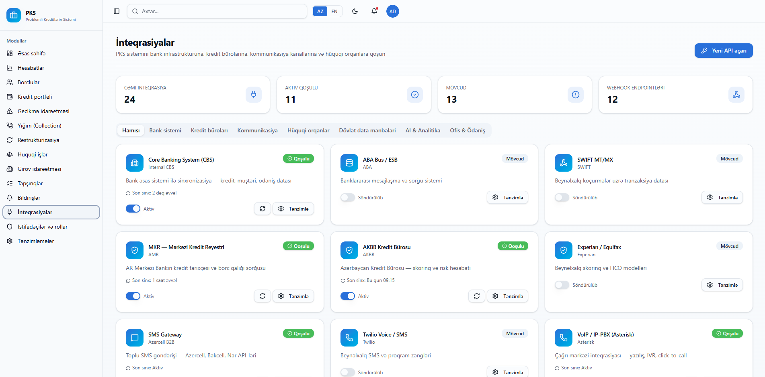This screenshot has width=765, height=377.
Task: Open notifications bell icon
Action: [x=374, y=11]
